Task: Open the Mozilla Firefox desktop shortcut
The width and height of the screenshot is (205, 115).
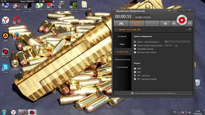Action: tap(17, 38)
